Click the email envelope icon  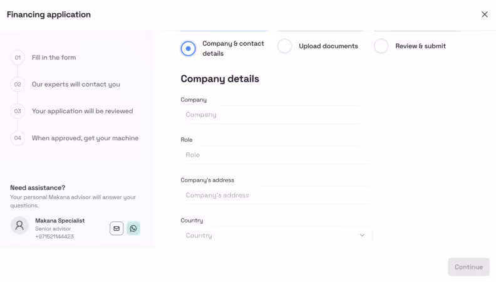[116, 228]
